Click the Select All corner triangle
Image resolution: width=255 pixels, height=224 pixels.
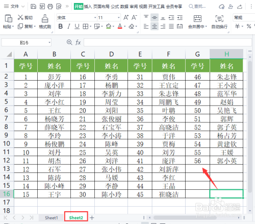(9, 55)
